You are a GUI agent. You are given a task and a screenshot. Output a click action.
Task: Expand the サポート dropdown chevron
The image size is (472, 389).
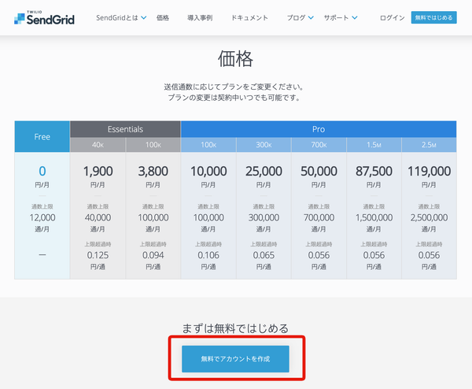point(355,18)
